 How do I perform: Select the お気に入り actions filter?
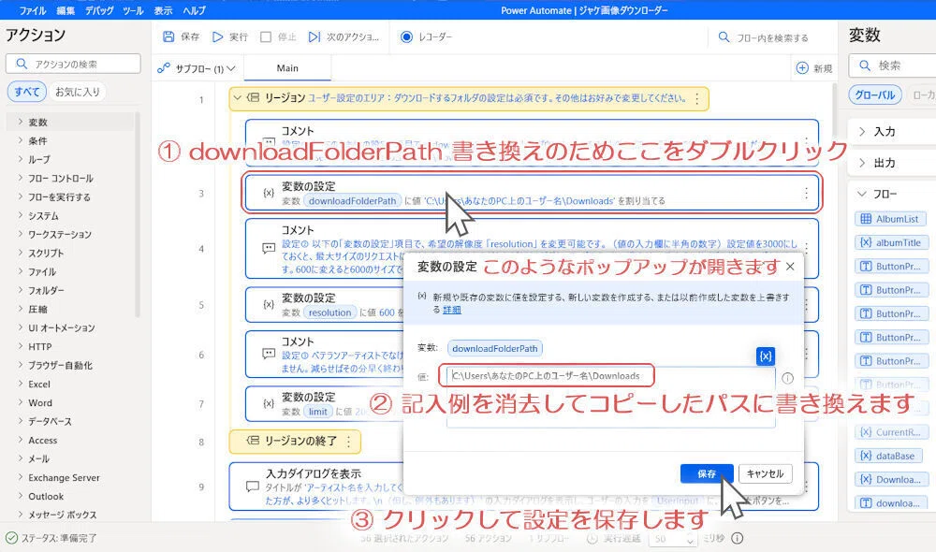click(x=78, y=92)
